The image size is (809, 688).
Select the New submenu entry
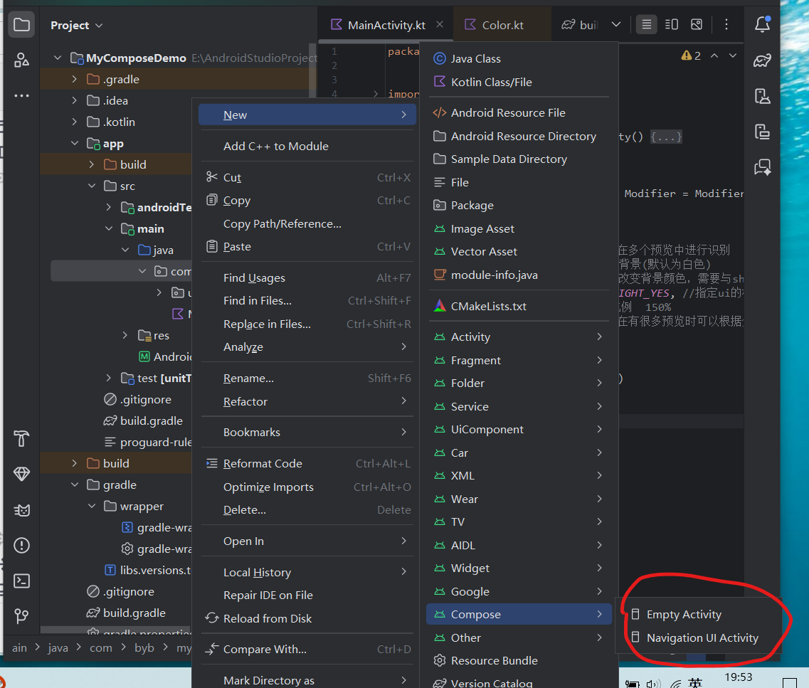307,115
